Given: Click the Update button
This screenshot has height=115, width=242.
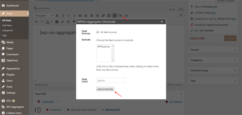Looking at the screenshot, I should point(230,38).
